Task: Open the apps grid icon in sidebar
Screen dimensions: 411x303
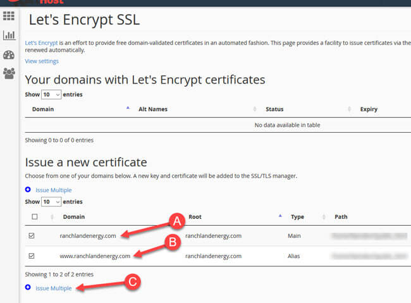Action: pos(9,16)
